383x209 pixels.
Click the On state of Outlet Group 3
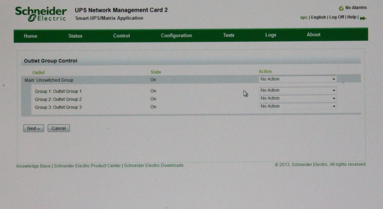pos(153,107)
